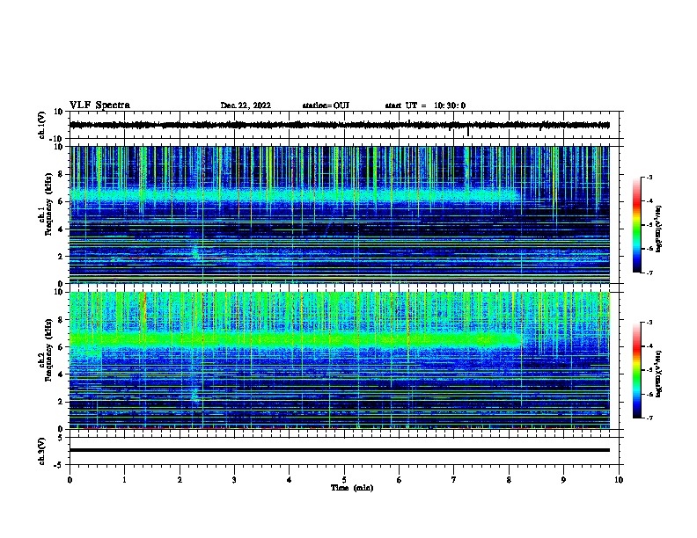Image resolution: width=697 pixels, height=538 pixels.
Task: Click the 9 label on the Time axis
Action: pos(563,480)
